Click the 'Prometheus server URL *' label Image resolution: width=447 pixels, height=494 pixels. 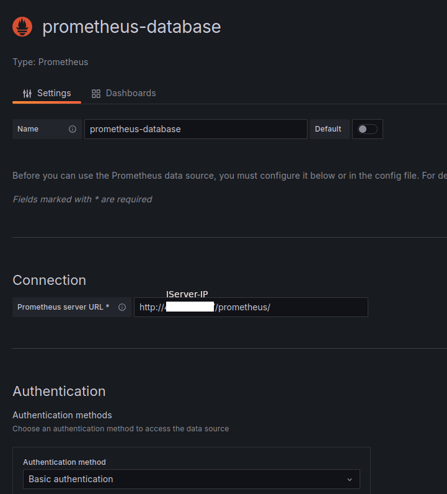click(x=63, y=307)
